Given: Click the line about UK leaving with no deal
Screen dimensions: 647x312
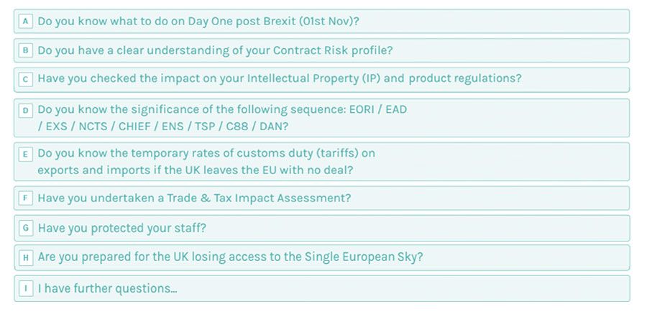Looking at the screenshot, I should [195, 170].
